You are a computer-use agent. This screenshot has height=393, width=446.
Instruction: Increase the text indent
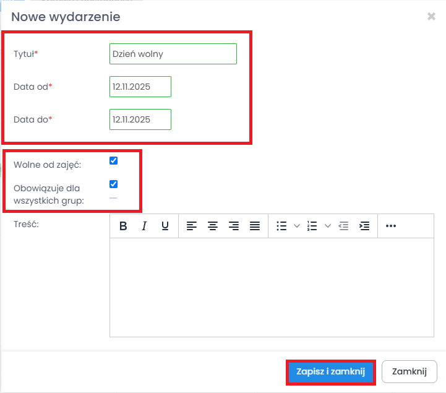pyautogui.click(x=365, y=227)
